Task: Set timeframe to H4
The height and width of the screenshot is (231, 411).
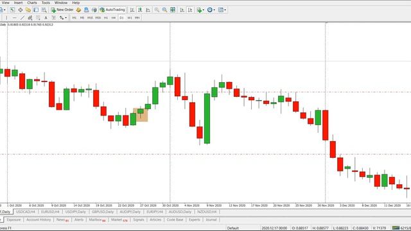Action: [x=114, y=18]
